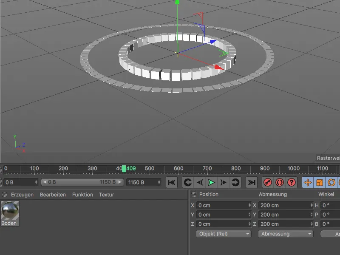
Task: Click frame 200 on the timeline ruler
Action: [x=63, y=168]
